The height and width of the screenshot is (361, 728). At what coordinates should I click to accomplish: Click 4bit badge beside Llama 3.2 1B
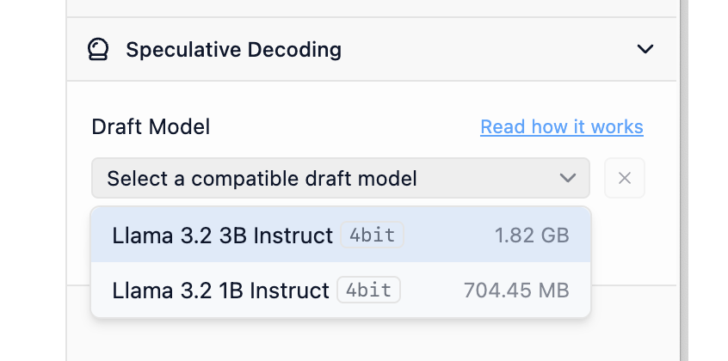(x=368, y=290)
